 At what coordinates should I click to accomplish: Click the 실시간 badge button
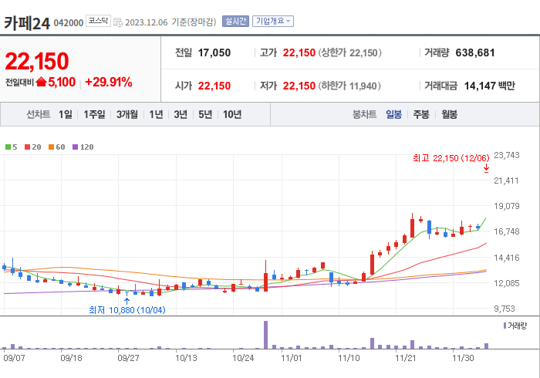click(x=235, y=22)
